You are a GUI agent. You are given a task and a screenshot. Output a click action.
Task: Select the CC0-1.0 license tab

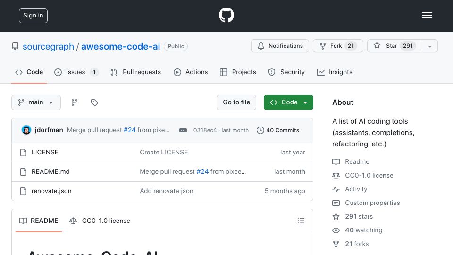coord(100,221)
